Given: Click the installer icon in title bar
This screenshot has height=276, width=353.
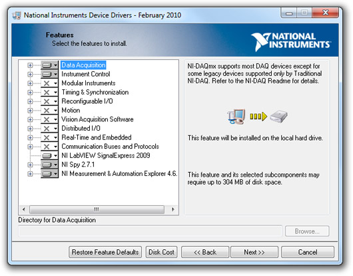Looking at the screenshot, I should (17, 15).
